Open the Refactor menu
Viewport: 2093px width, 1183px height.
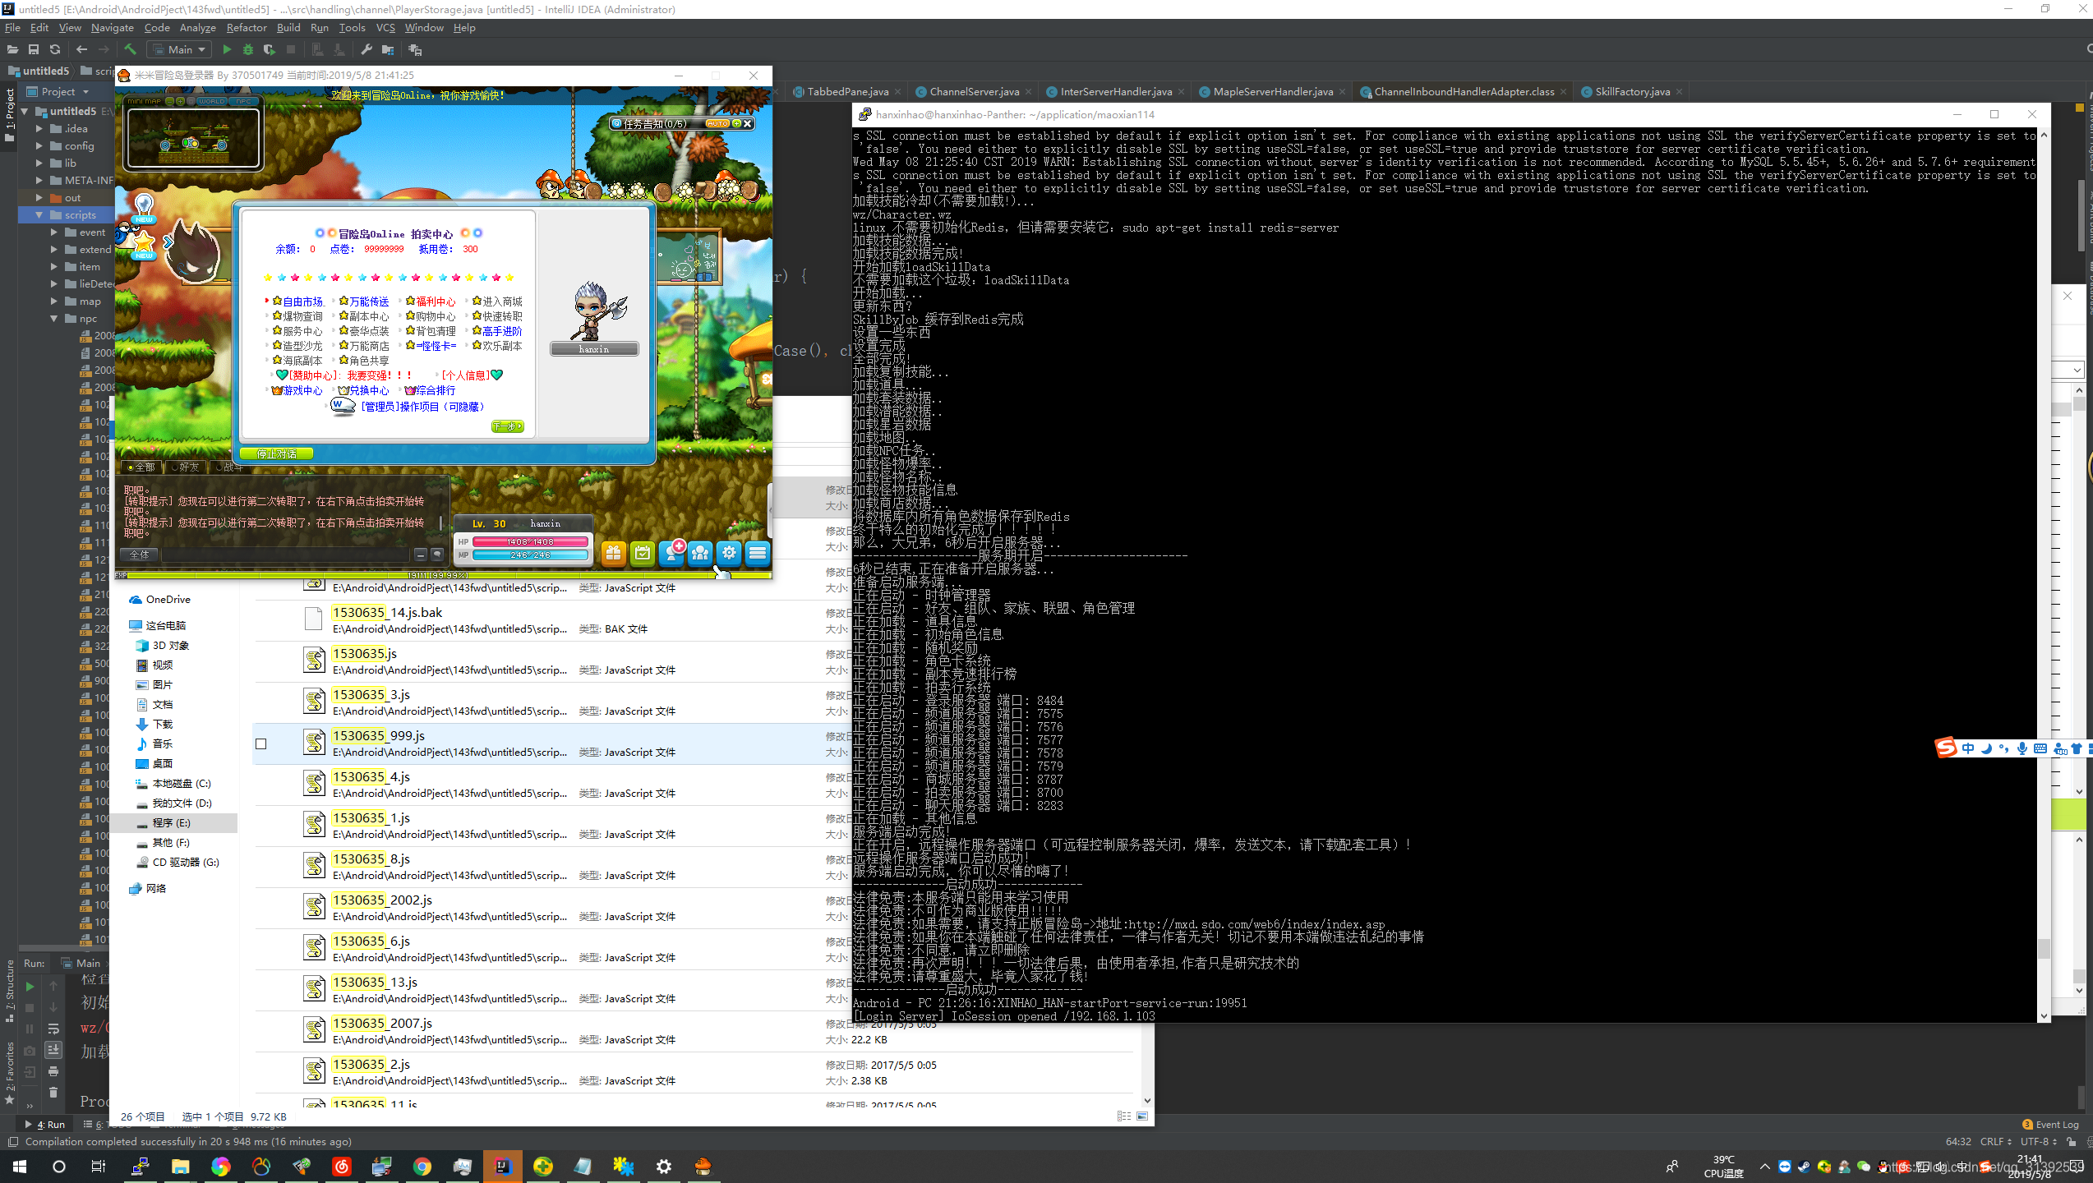tap(247, 28)
